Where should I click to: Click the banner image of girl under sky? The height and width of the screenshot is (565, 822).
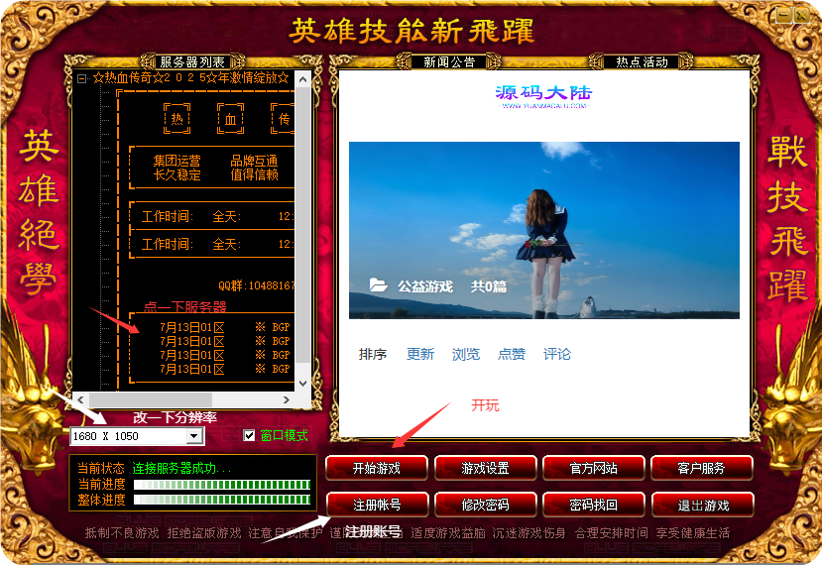coord(544,230)
